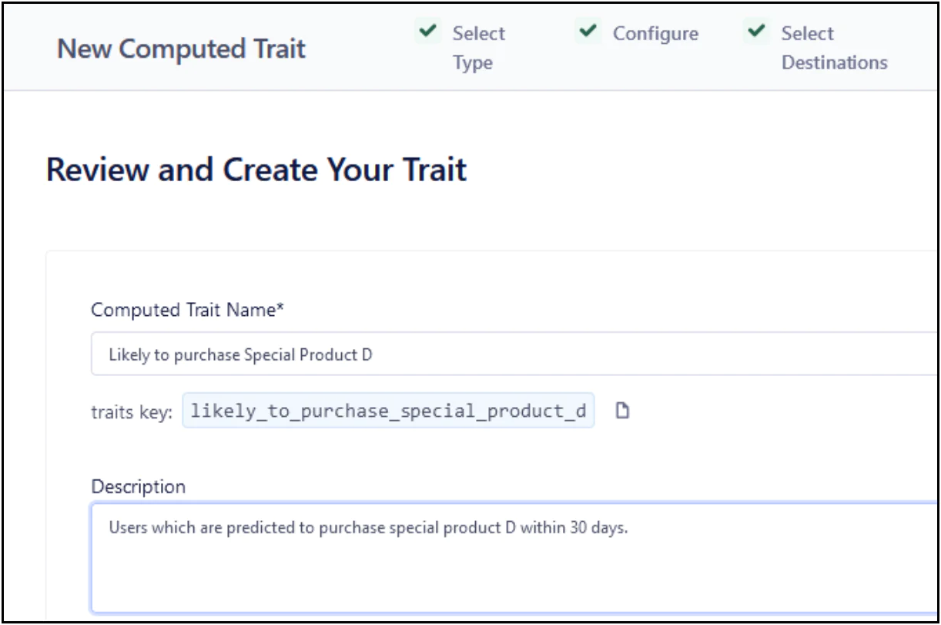
Task: Click the green checkmark beside Configure
Action: pos(588,32)
